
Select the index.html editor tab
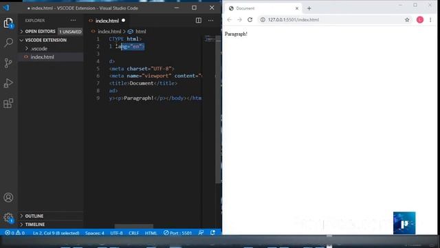coord(107,21)
